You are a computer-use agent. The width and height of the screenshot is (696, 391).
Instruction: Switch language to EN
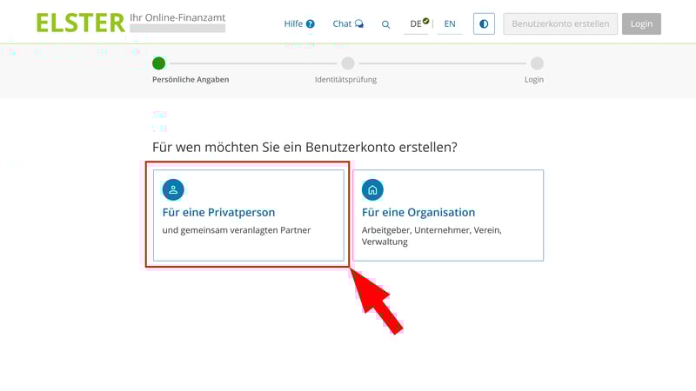click(x=450, y=24)
